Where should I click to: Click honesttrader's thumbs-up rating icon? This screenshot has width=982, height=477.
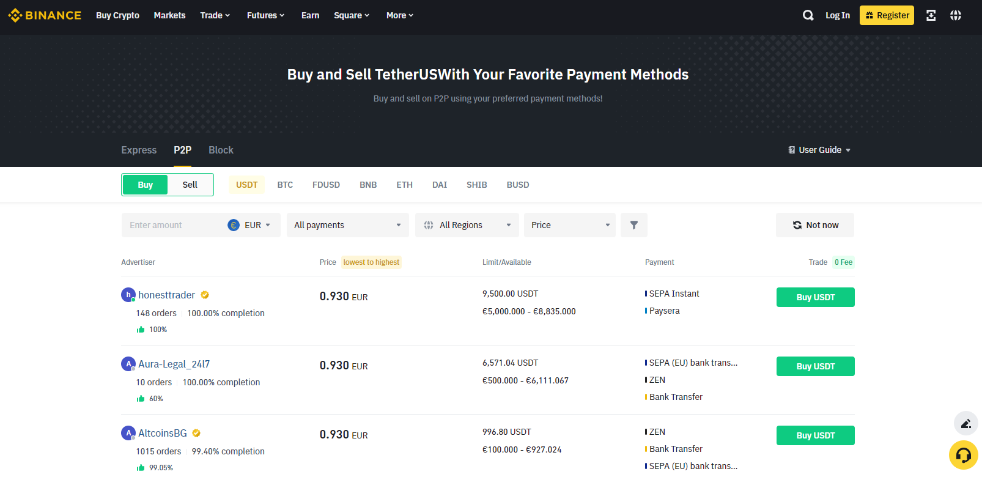[x=141, y=329]
